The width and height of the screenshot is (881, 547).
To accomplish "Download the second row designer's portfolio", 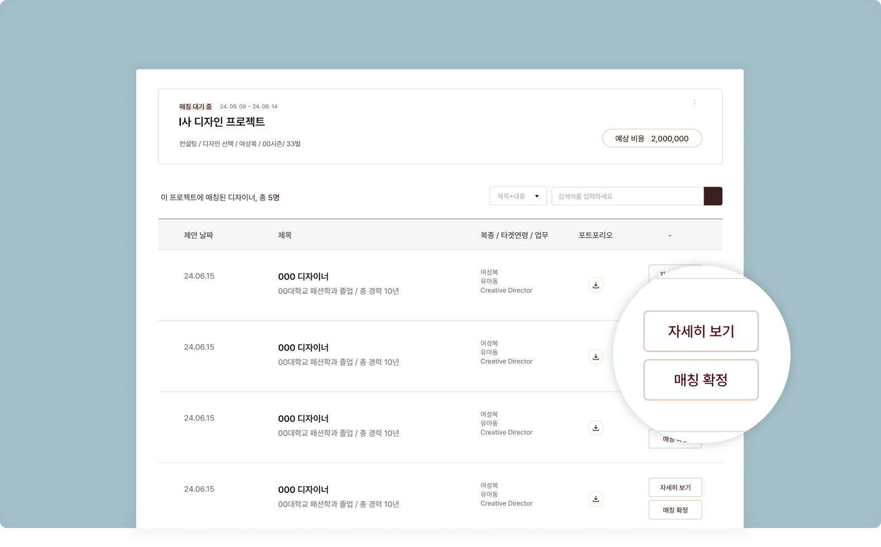I will [x=596, y=357].
